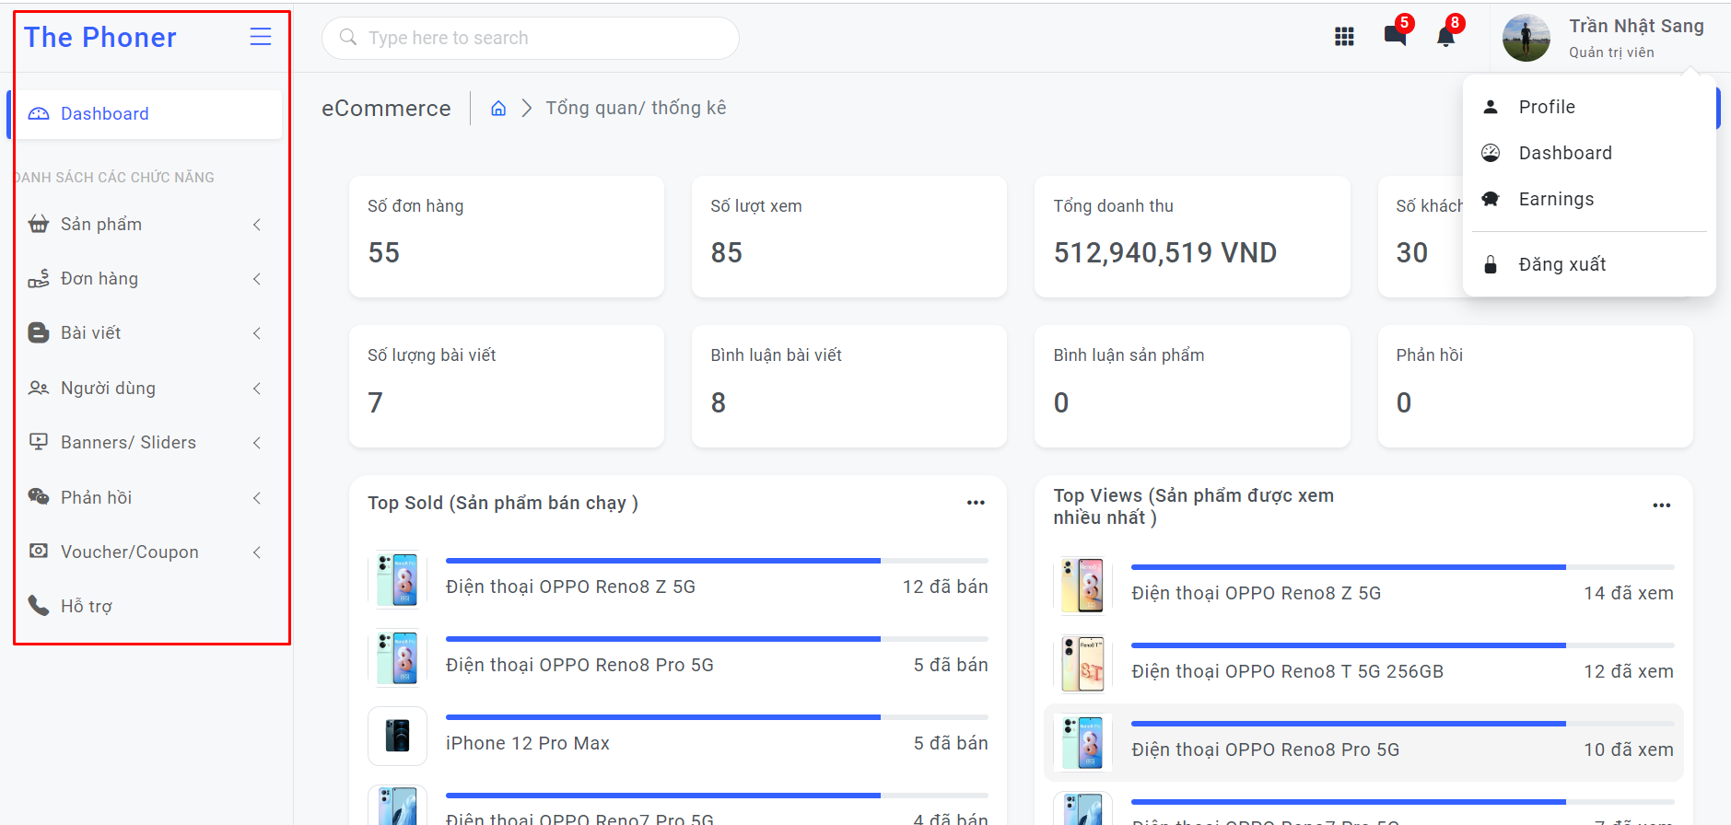Click the Phản hồi chat bubbles icon
Viewport: 1731px width, 825px height.
tap(39, 497)
